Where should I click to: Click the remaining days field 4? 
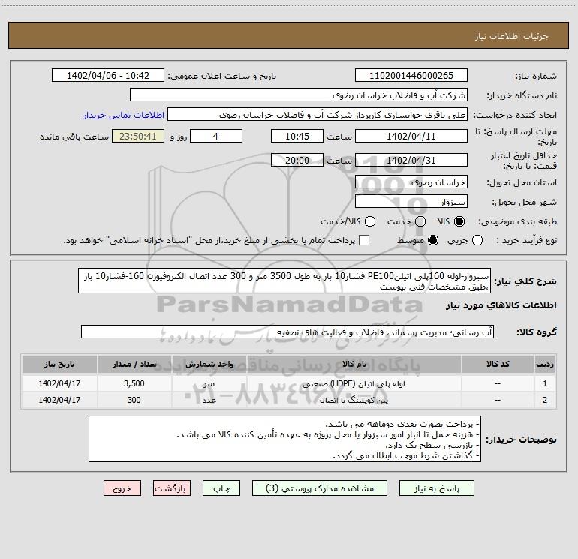(216, 137)
